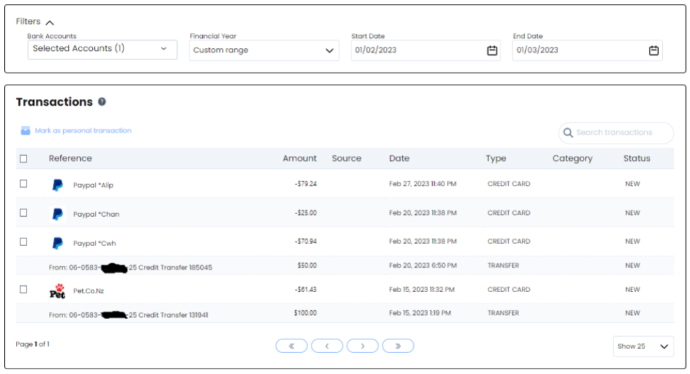Open the Financial Year dropdown

(x=264, y=50)
